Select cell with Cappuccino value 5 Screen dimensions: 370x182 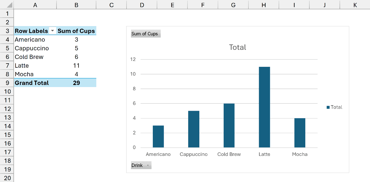click(76, 48)
